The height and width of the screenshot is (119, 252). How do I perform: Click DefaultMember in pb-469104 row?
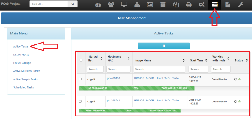coord(220,80)
